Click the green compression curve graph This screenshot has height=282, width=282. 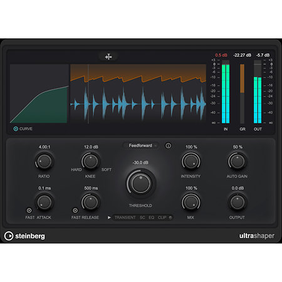pos(39,93)
